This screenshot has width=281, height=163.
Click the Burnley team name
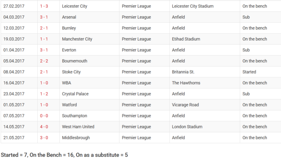(x=69, y=28)
